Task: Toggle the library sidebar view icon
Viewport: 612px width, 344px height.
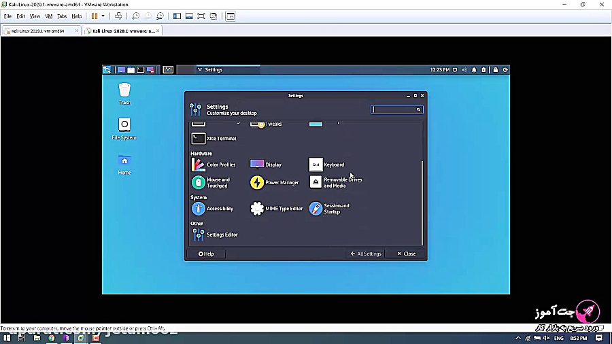Action: [x=177, y=16]
